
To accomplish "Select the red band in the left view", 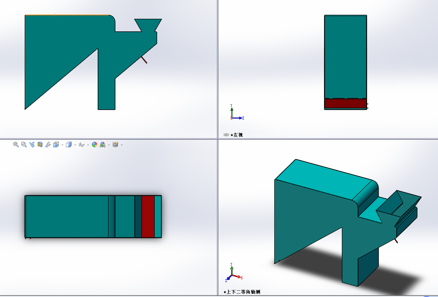I will click(x=346, y=103).
